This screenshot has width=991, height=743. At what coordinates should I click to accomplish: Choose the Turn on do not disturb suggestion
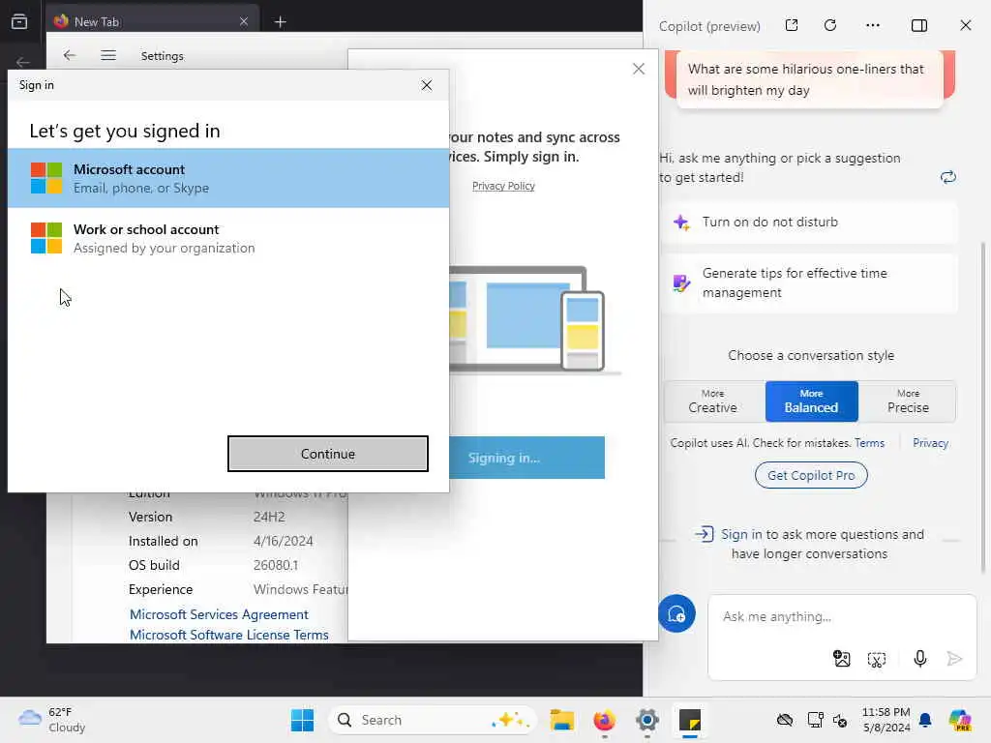pos(809,223)
